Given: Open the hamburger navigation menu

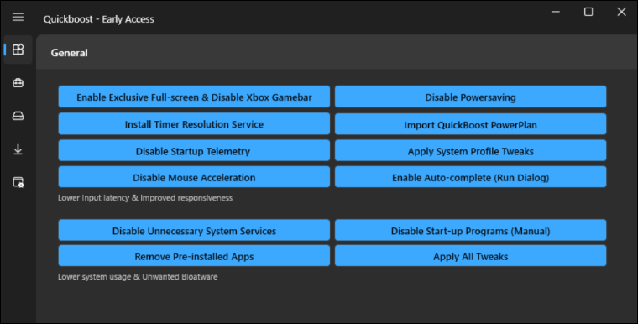Looking at the screenshot, I should [18, 17].
